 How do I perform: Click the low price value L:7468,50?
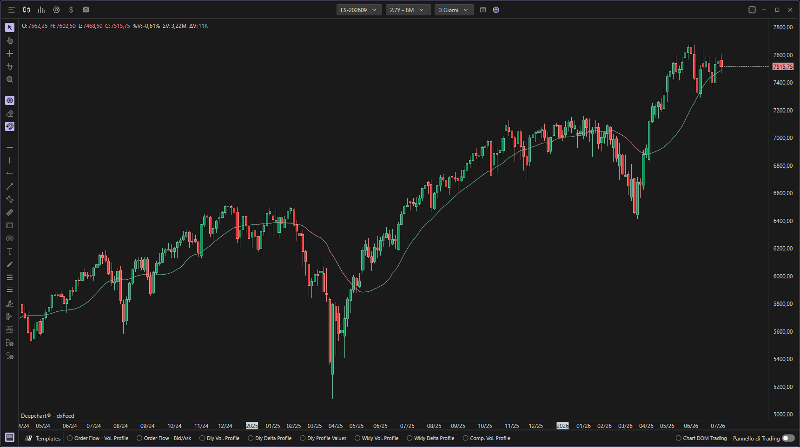(90, 26)
